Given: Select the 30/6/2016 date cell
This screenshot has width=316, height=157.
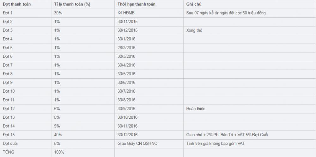Looking at the screenshot, I should point(126,82).
